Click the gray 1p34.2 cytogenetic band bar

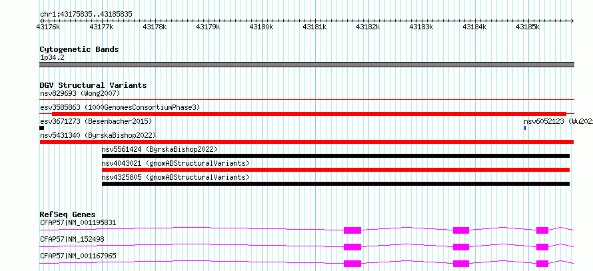[306, 65]
